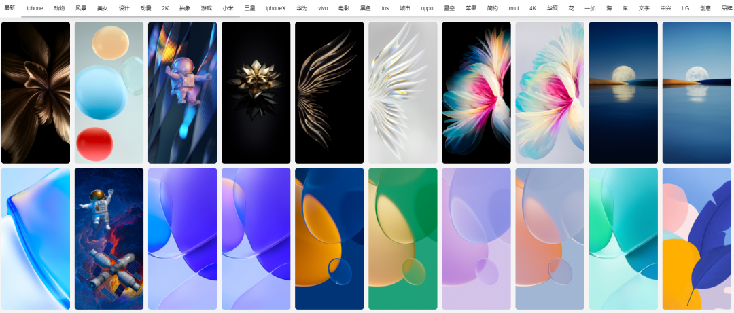This screenshot has height=313, width=734.
Task: Open the golden wing on black wallpaper
Action: pyautogui.click(x=330, y=92)
